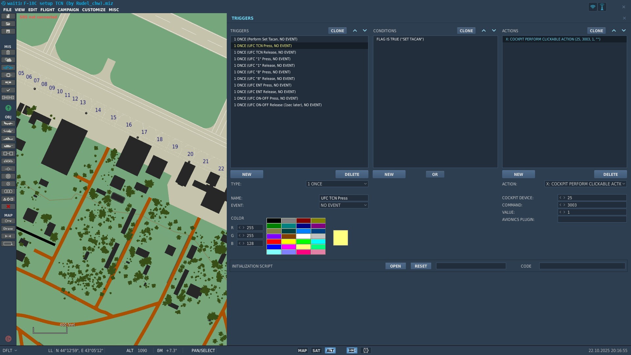Switch to MAP view mode
The image size is (631, 355).
tap(302, 350)
